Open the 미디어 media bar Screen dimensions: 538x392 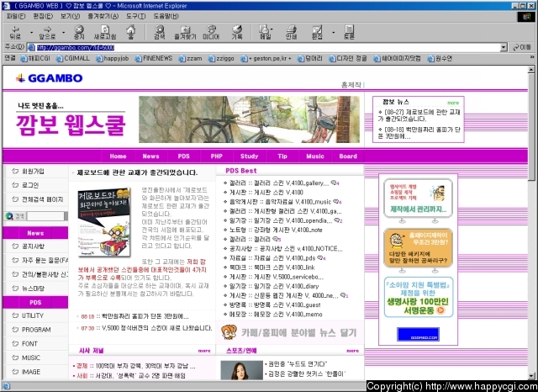[211, 32]
